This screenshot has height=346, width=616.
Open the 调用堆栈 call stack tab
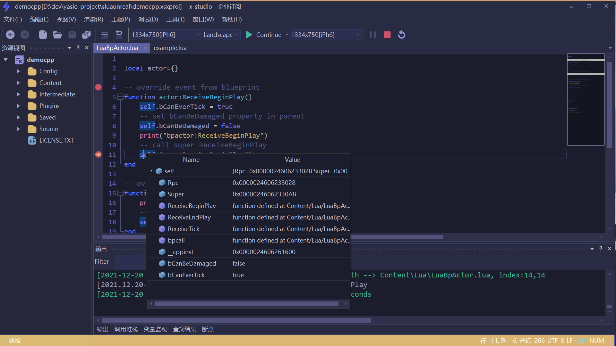point(126,329)
